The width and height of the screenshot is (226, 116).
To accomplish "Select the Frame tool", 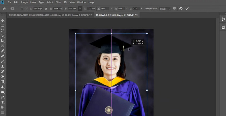I will tap(3, 46).
